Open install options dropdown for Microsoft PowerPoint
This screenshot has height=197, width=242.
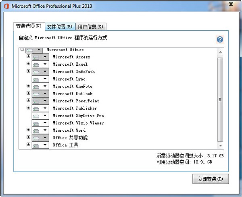point(40,101)
